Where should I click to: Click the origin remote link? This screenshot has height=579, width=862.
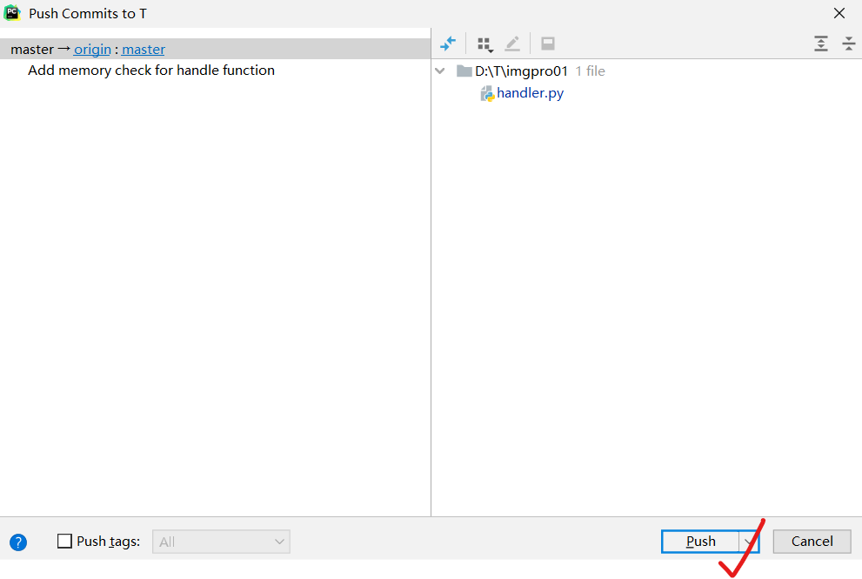pos(92,50)
